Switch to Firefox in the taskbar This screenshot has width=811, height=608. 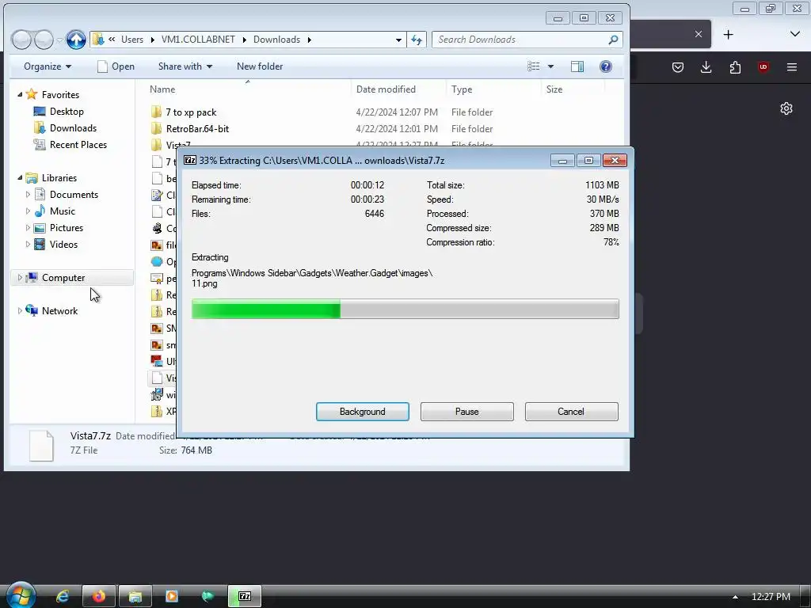coord(99,597)
